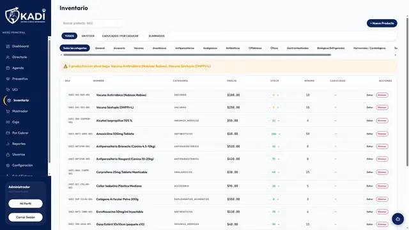Edit Amoxicilina 500mg Tableta

[369, 134]
